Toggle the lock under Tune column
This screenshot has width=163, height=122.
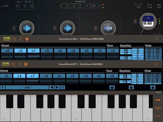[x=112, y=87]
